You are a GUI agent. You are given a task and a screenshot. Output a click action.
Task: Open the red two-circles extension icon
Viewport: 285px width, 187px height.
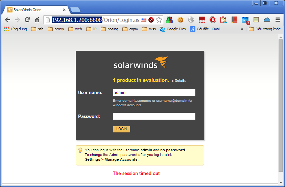[x=202, y=20]
